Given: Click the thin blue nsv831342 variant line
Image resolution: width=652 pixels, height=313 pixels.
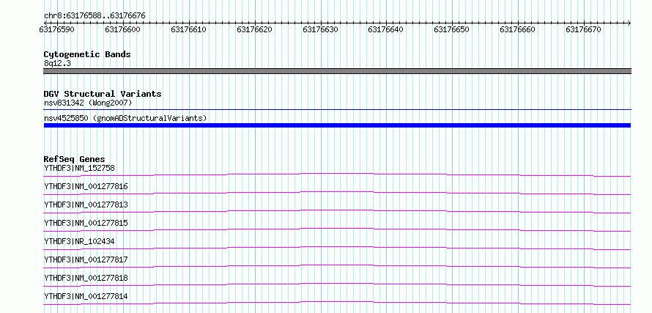Looking at the screenshot, I should point(337,109).
